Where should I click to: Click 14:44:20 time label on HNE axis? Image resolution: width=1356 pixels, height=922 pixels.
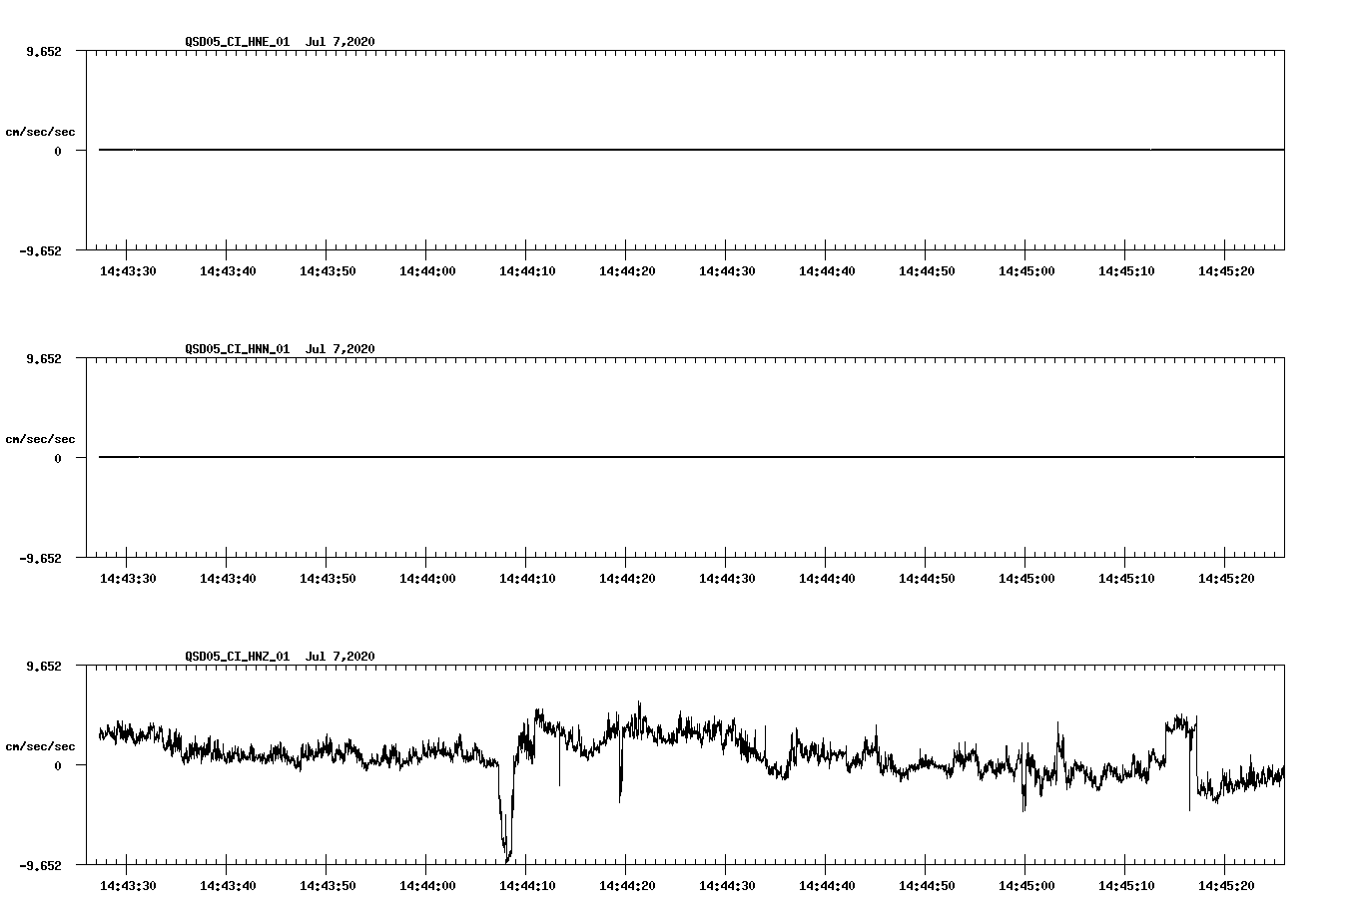[627, 271]
